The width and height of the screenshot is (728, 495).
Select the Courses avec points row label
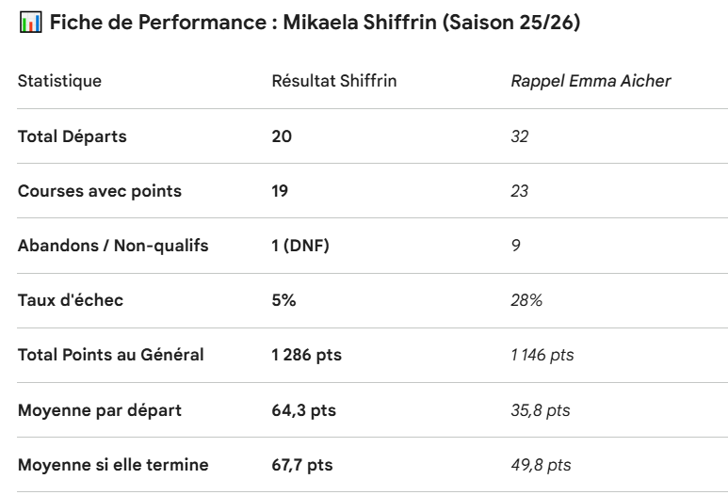[100, 191]
